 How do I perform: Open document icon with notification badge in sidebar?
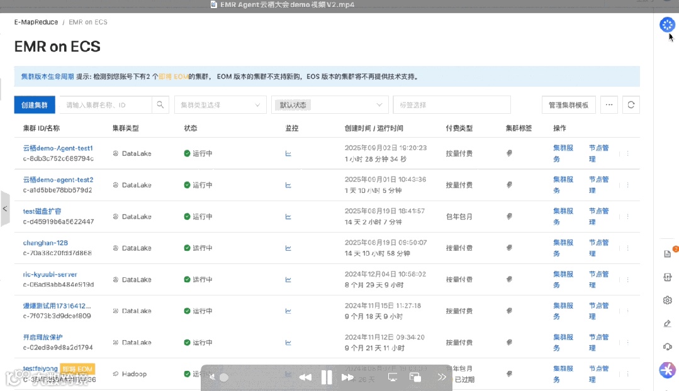point(668,254)
